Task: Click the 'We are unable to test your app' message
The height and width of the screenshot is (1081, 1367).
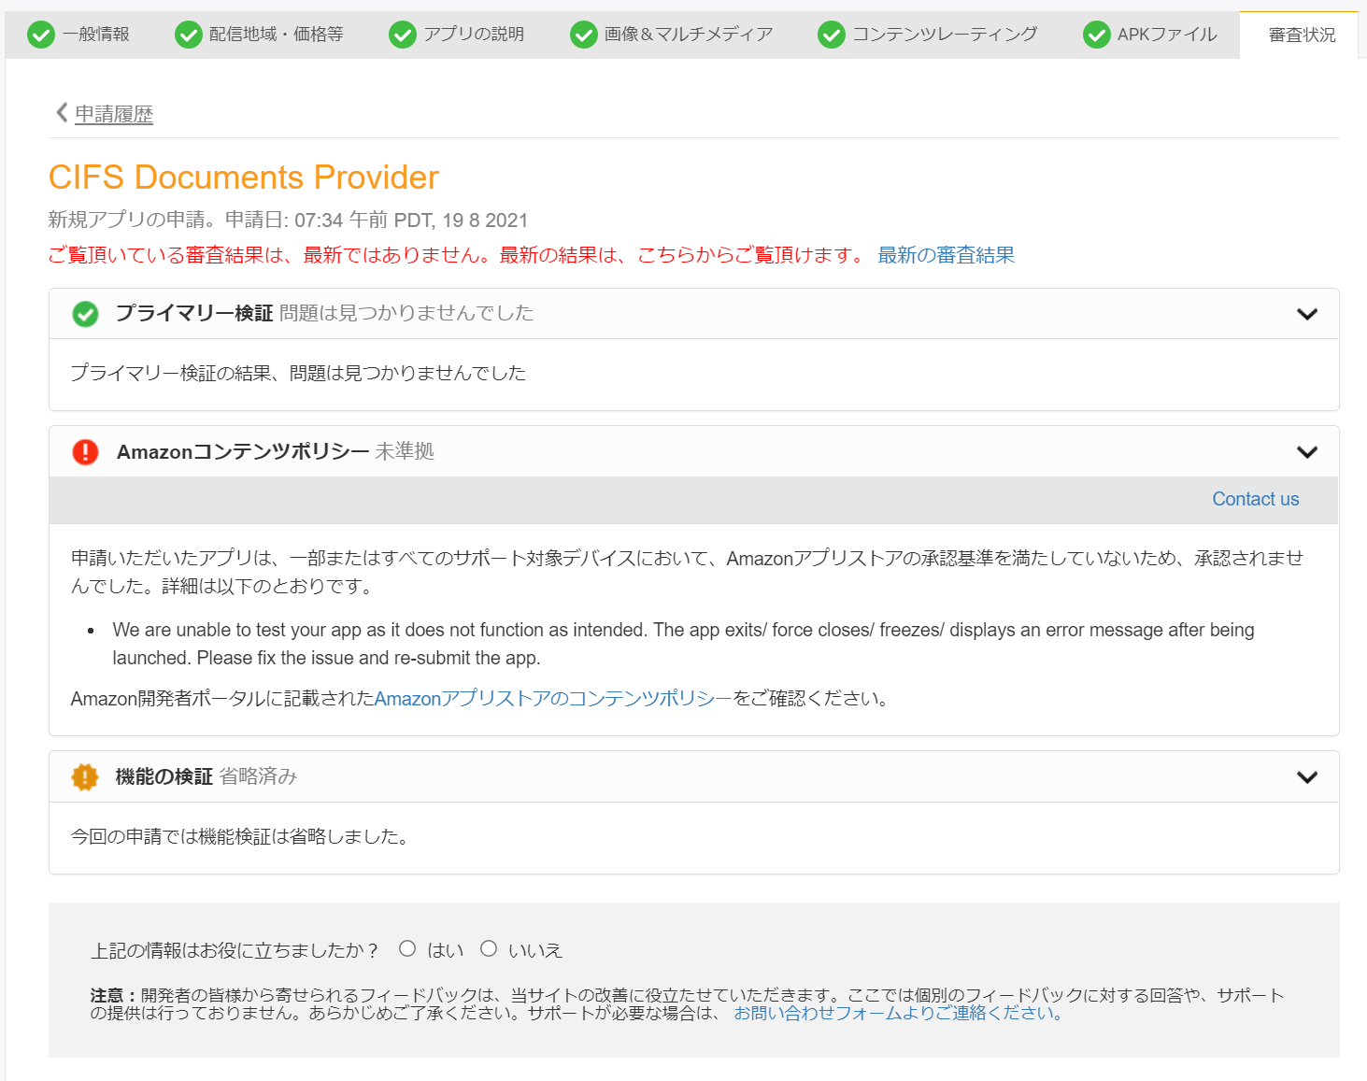Action: [683, 644]
